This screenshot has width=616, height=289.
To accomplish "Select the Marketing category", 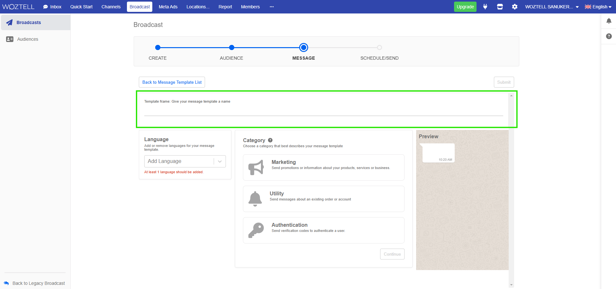I will (x=323, y=167).
